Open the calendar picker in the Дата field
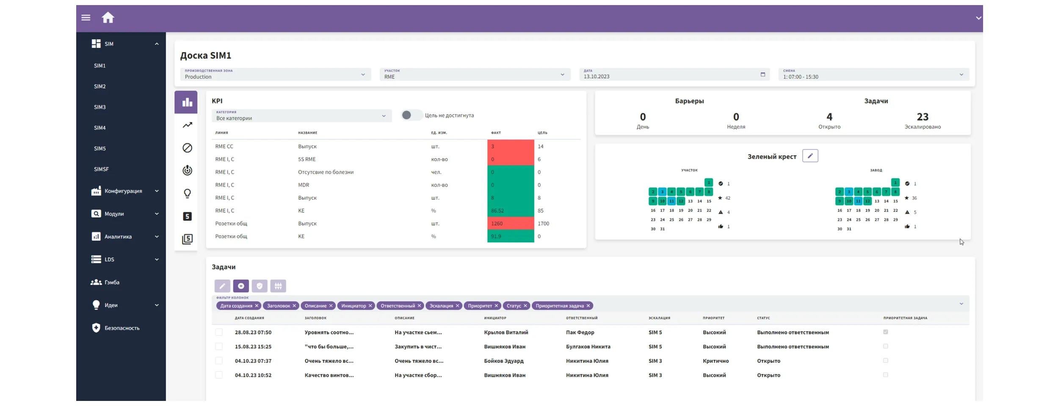 click(x=762, y=75)
